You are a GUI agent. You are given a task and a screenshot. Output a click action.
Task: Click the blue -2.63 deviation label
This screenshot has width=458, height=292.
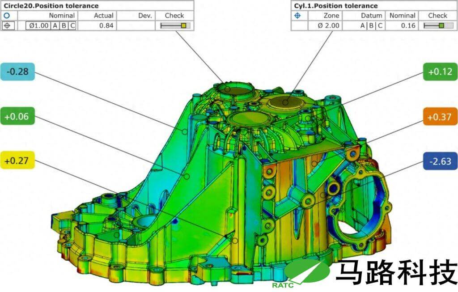(440, 161)
